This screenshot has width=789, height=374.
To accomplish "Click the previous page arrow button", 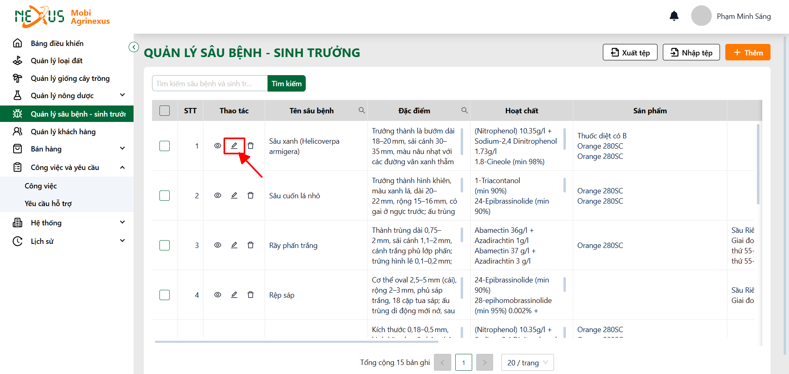I will (x=443, y=363).
